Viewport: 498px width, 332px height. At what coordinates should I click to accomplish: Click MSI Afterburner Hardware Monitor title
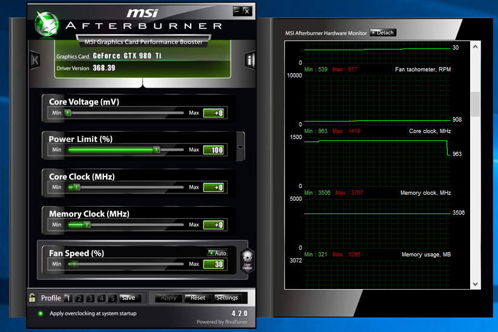point(326,33)
